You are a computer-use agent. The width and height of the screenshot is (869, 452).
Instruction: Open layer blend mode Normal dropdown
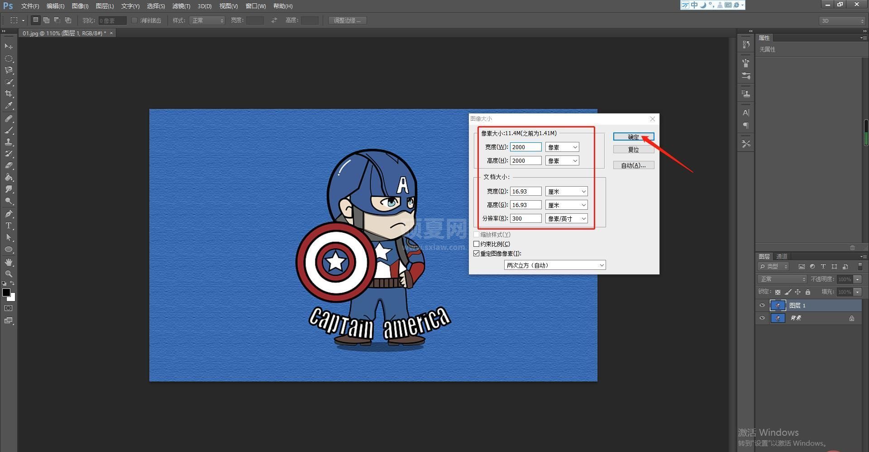point(782,279)
